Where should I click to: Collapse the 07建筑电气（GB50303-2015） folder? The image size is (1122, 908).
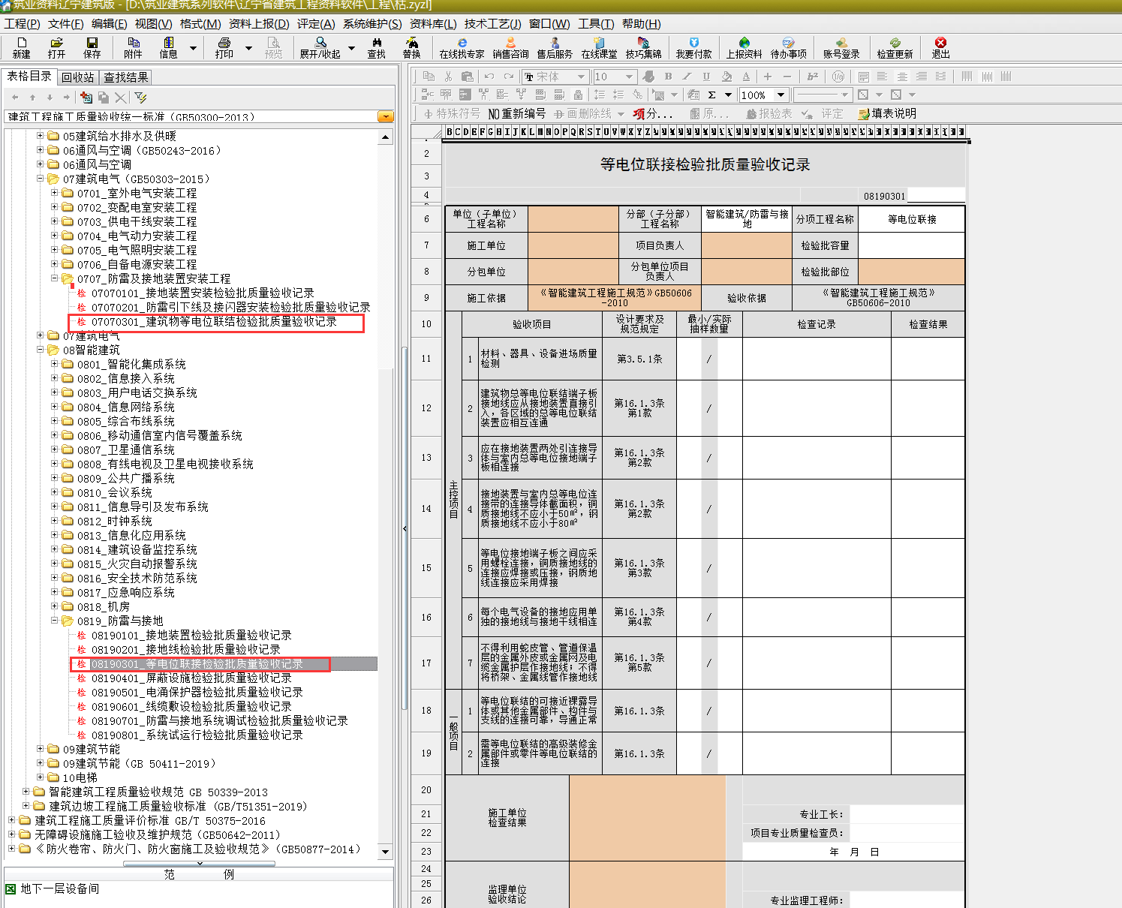click(x=41, y=179)
